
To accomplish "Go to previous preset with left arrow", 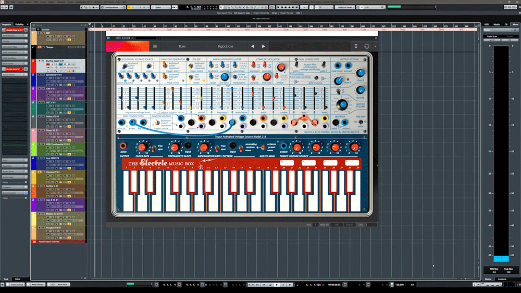I will [x=253, y=46].
